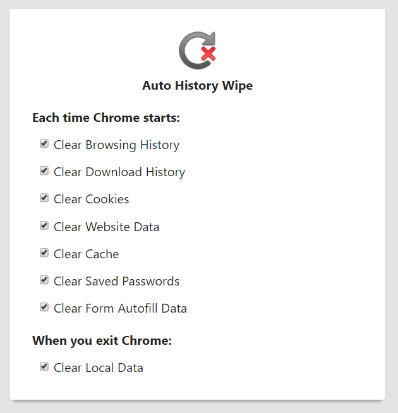Image resolution: width=398 pixels, height=413 pixels.
Task: Untick the Clear Website Data checkbox
Action: (44, 225)
